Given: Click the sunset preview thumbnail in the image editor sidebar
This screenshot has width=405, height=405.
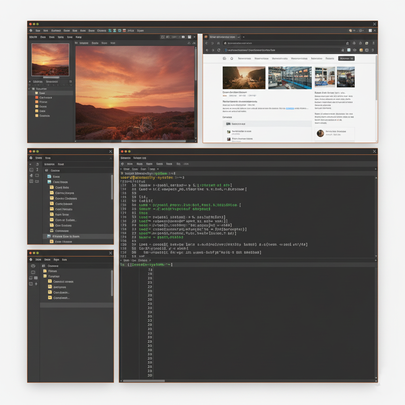Looking at the screenshot, I should (x=50, y=59).
